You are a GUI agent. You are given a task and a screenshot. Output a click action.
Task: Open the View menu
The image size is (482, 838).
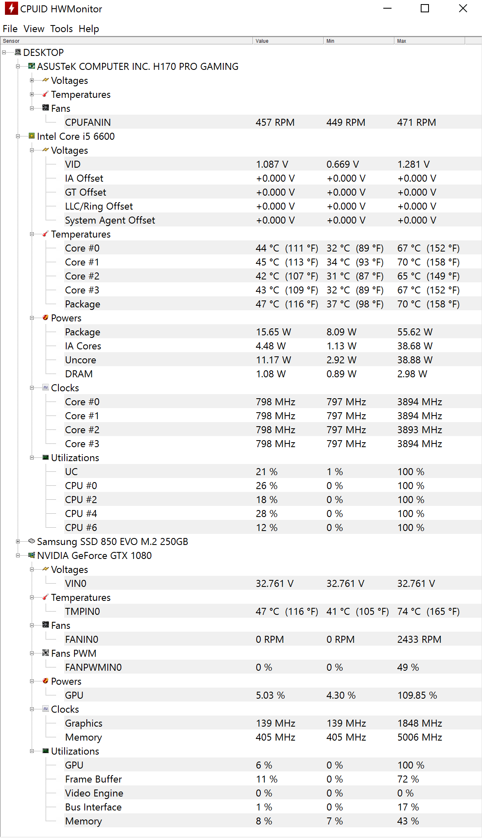pos(34,29)
